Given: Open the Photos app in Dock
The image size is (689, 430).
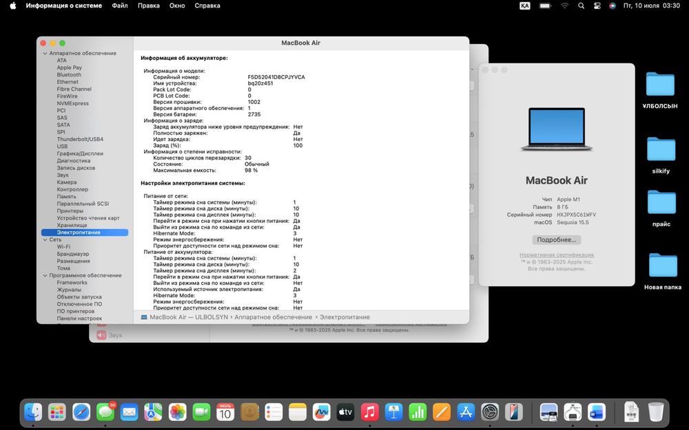Looking at the screenshot, I should (x=178, y=412).
